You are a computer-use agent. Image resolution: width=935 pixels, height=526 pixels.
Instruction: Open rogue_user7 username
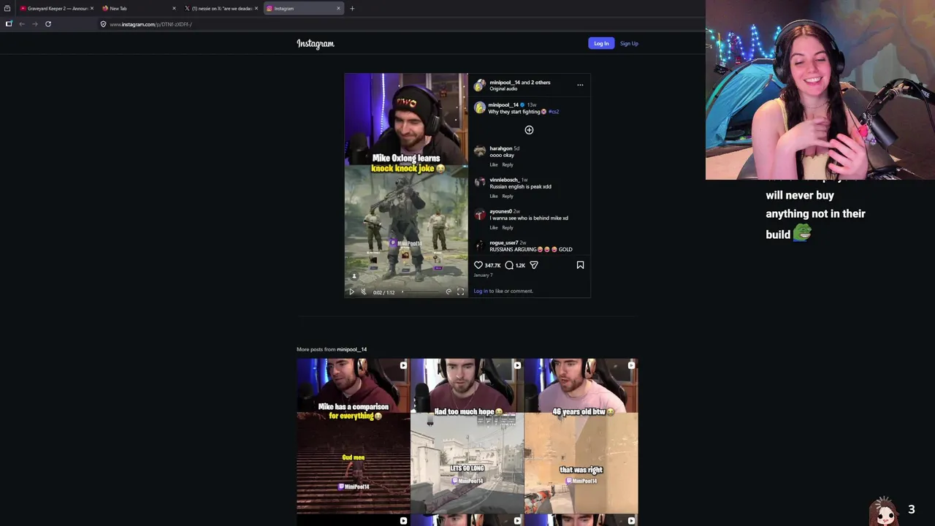click(503, 243)
